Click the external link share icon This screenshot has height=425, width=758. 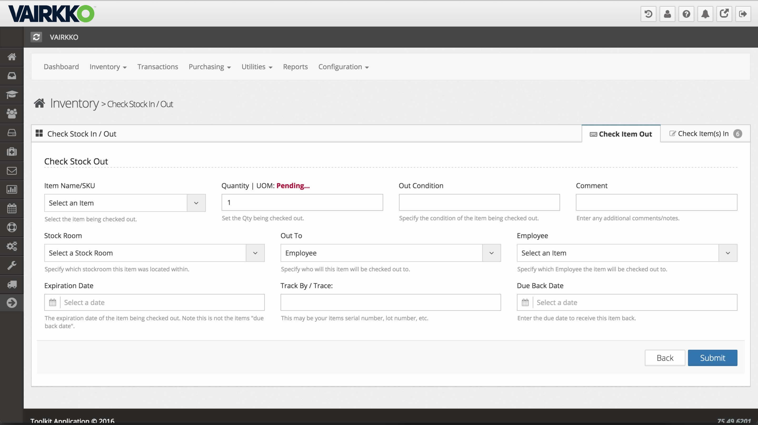click(x=724, y=14)
